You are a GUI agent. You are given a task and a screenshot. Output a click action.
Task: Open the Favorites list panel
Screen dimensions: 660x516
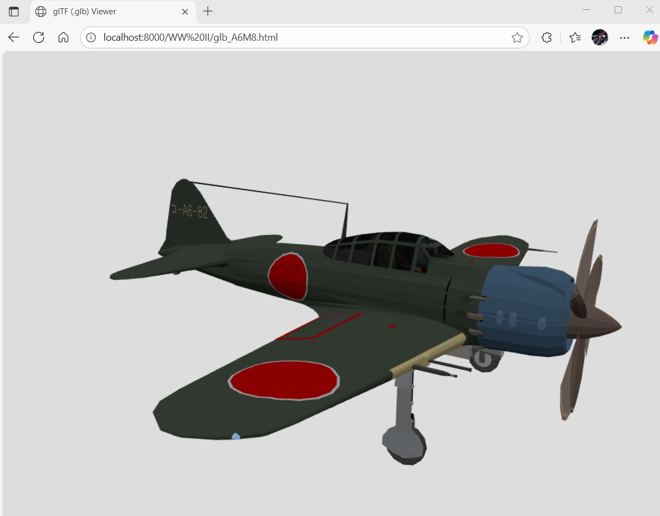[x=575, y=37]
